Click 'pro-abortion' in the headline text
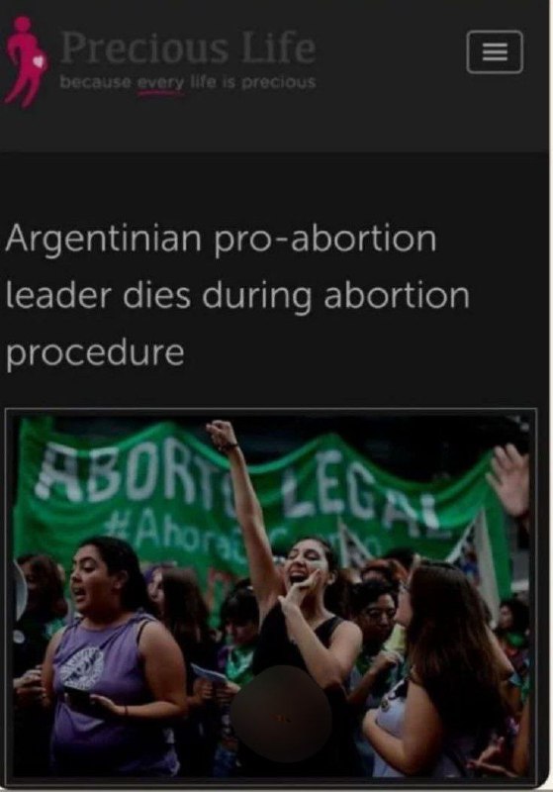The image size is (553, 792). 325,239
